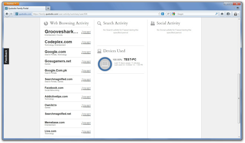The height and width of the screenshot is (143, 245).
Task: Click the Devices Used heading
Action: [x=114, y=51]
